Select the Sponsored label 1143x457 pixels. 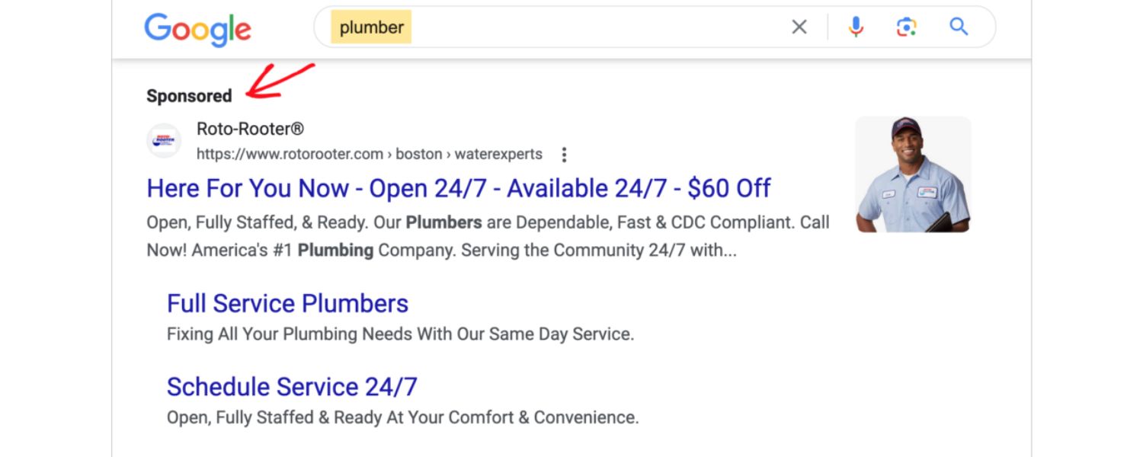188,95
